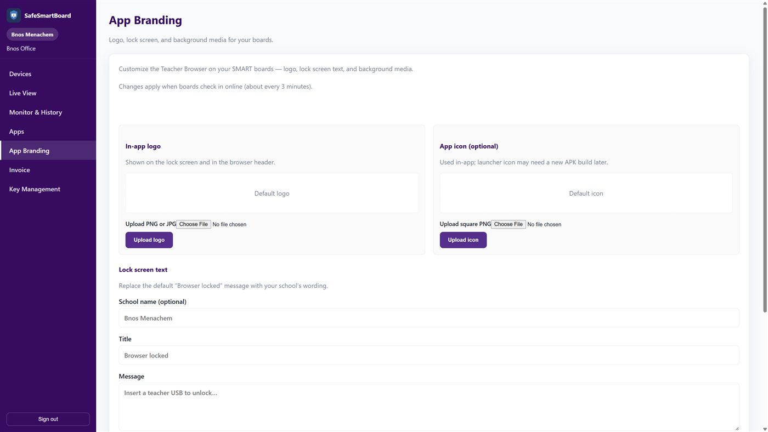Click the Upload icon button
768x432 pixels.
(463, 240)
